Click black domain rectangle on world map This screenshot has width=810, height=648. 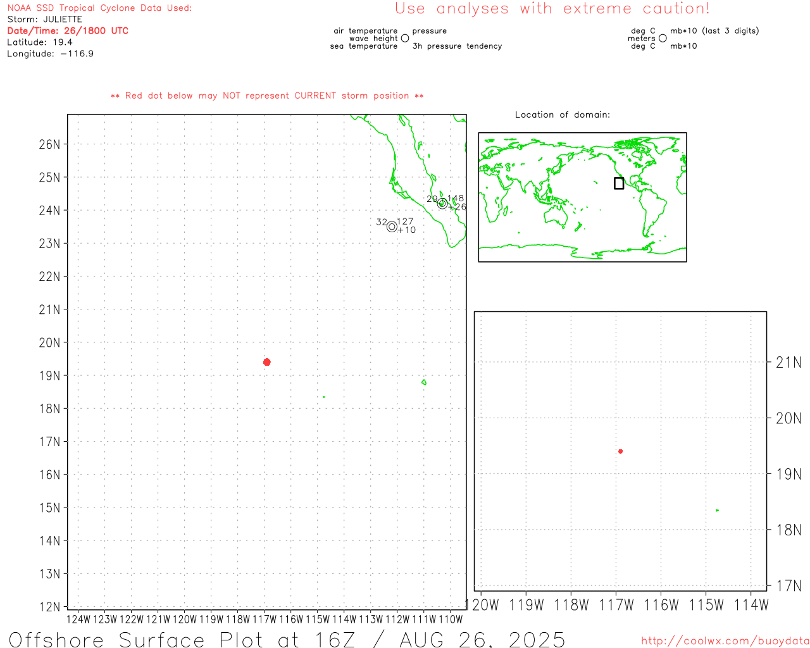tap(619, 184)
